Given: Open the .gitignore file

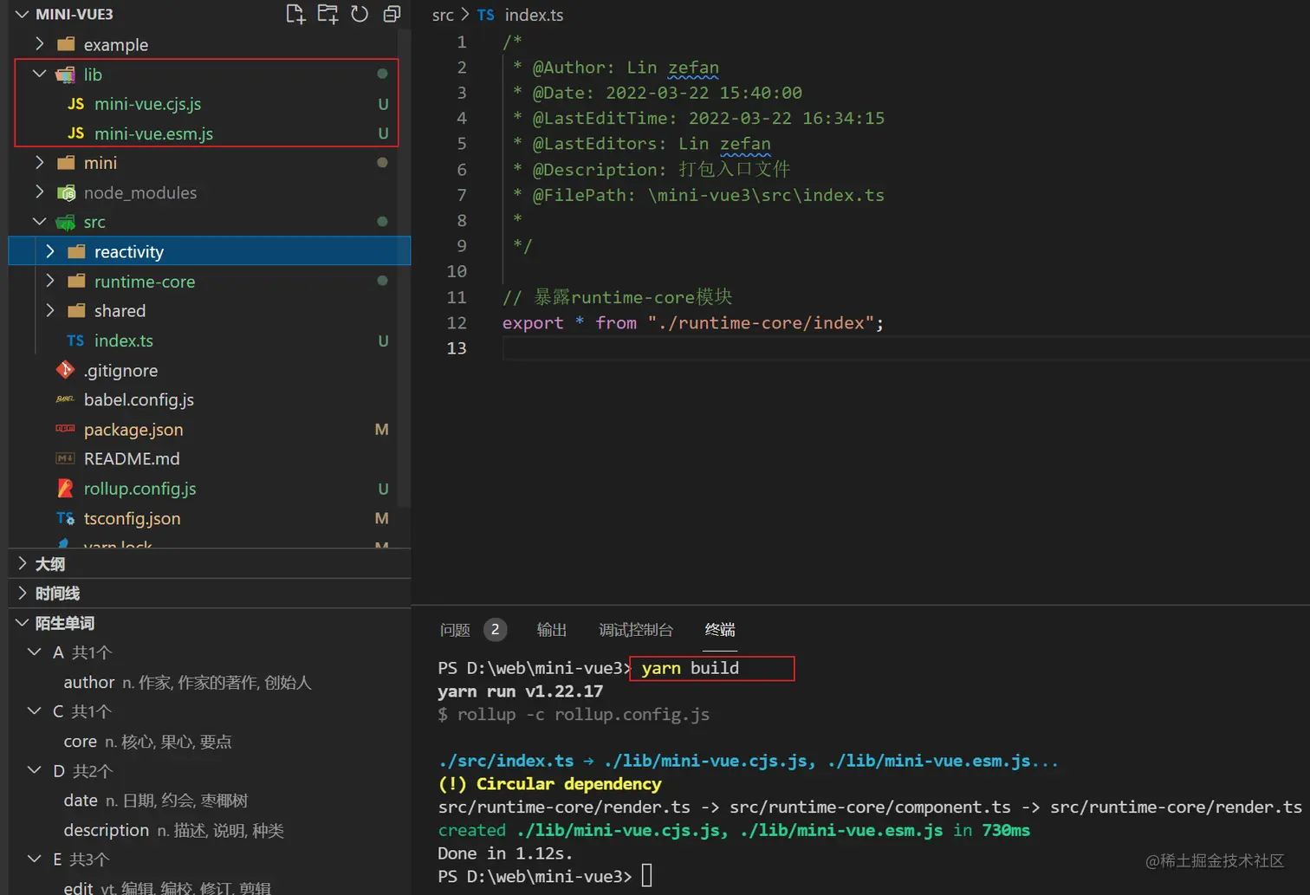Looking at the screenshot, I should (120, 370).
